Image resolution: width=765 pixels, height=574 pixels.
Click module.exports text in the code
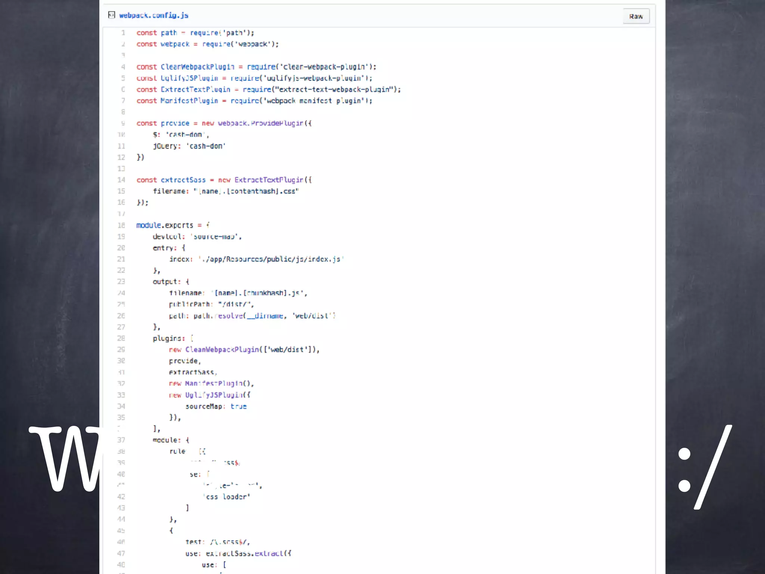click(165, 225)
